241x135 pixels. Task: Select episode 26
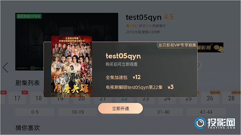pos(210,98)
